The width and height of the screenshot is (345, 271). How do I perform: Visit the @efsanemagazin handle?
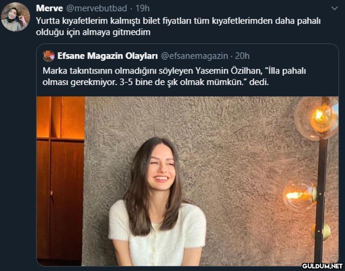[194, 56]
